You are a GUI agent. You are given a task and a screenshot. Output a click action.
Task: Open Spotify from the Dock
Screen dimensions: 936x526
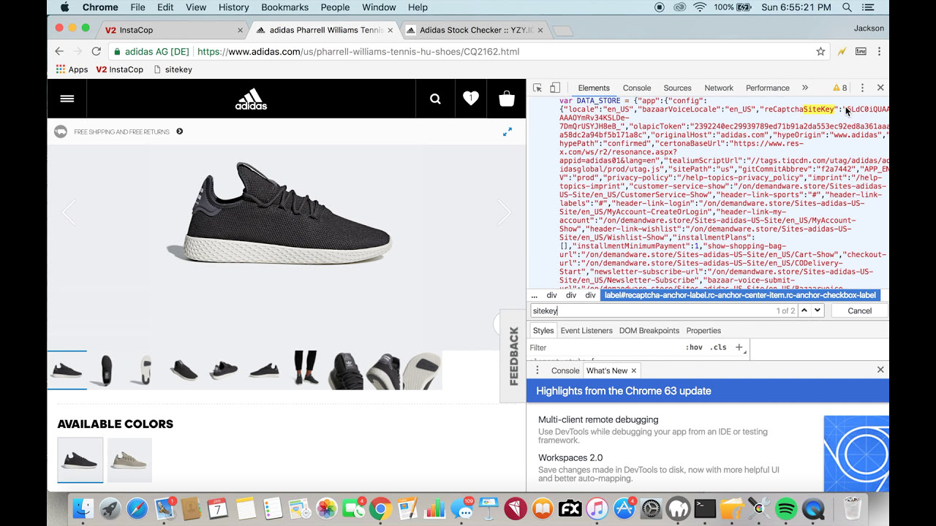(786, 508)
